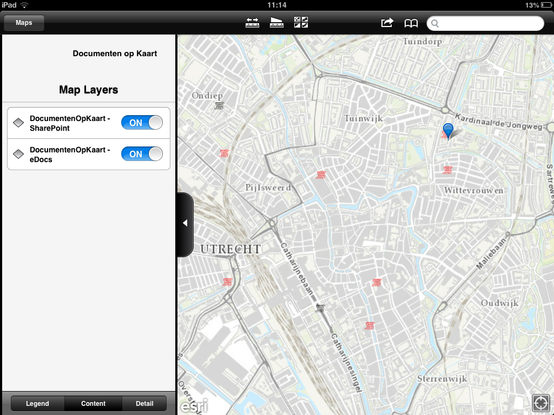Tap the Maps back button
Image resolution: width=554 pixels, height=415 pixels.
point(24,23)
